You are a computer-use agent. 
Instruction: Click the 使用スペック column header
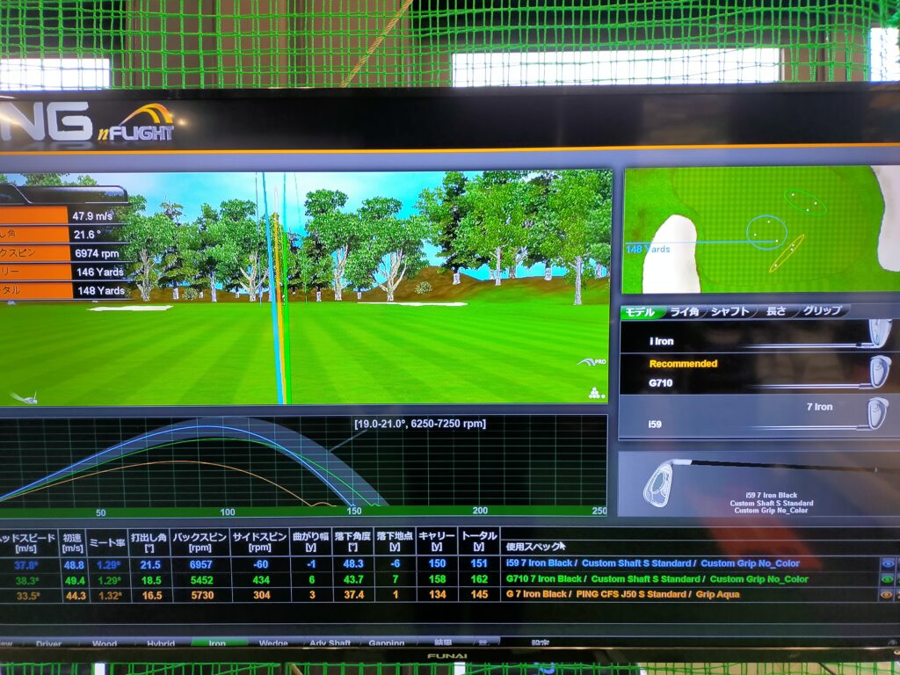tap(535, 547)
